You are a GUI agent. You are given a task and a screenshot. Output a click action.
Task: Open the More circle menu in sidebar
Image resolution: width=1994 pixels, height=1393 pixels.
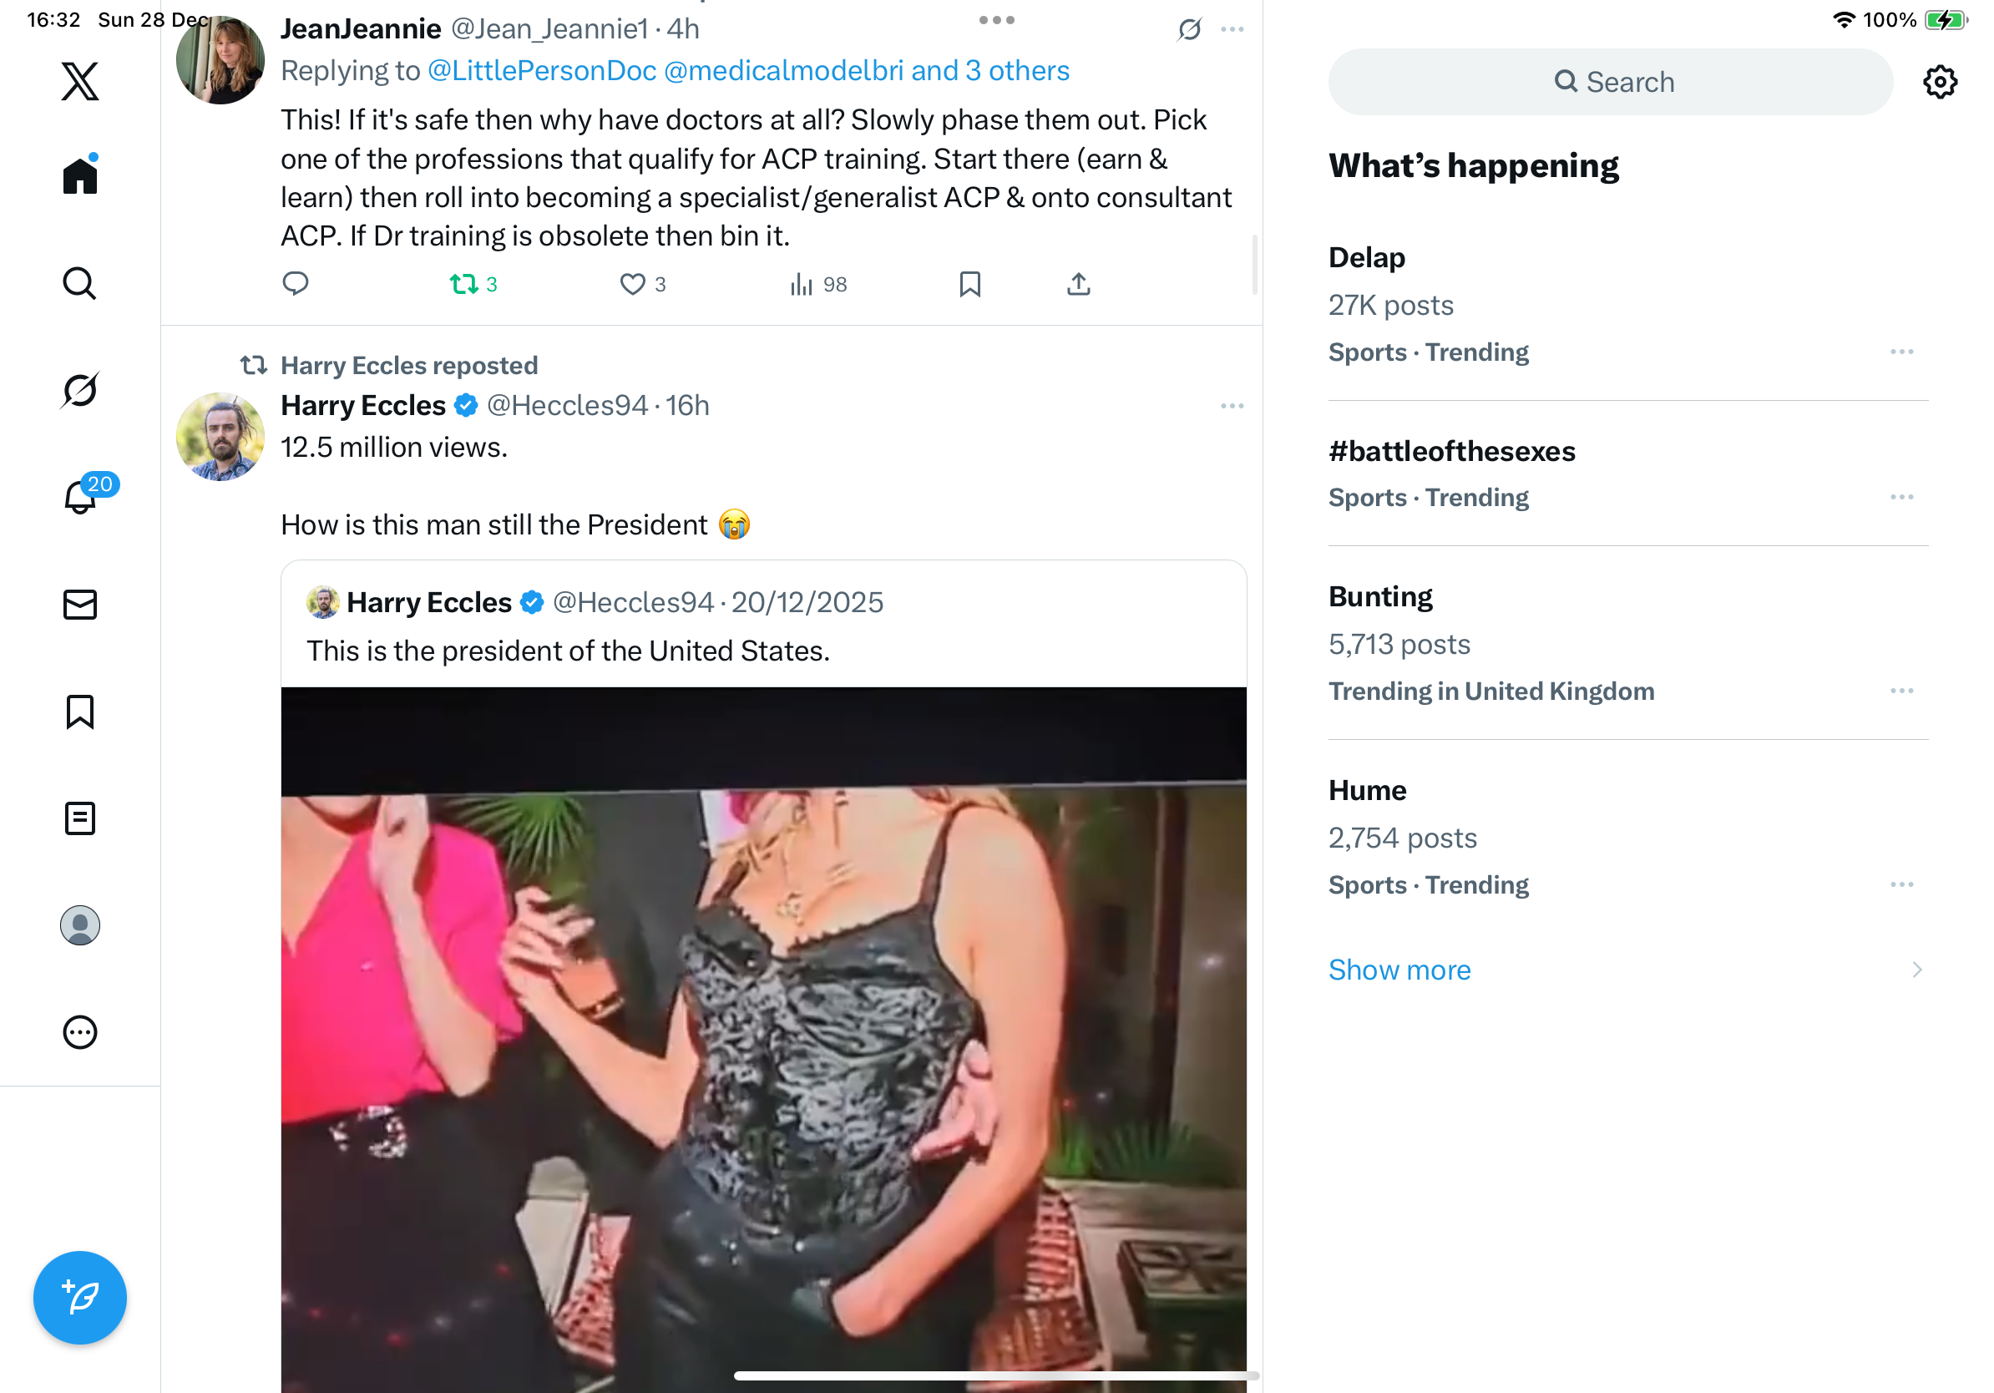80,1031
